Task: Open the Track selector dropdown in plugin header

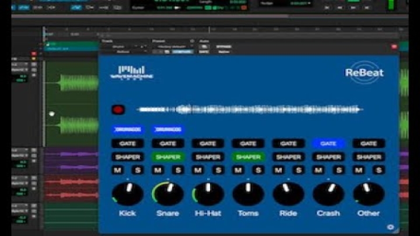Action: (124, 47)
